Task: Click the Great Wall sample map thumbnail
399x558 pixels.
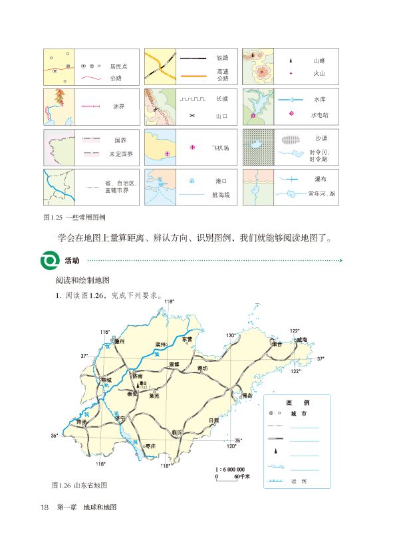Action: tap(160, 107)
